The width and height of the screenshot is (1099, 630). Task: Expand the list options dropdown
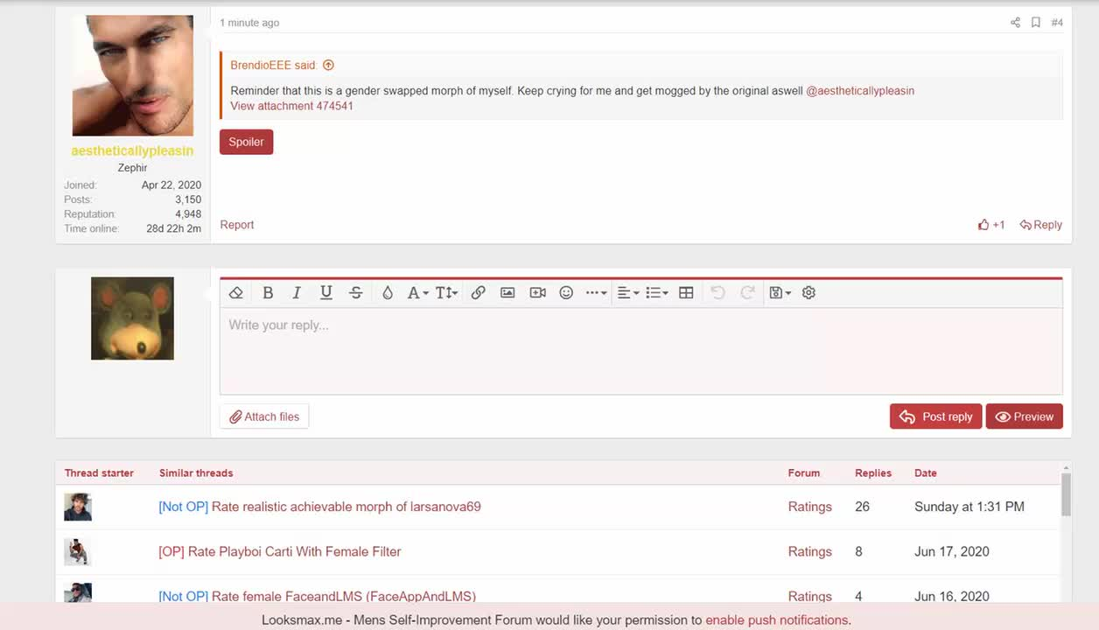(656, 293)
